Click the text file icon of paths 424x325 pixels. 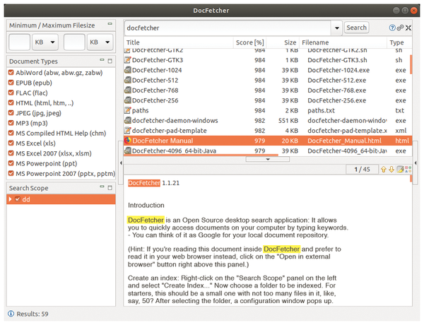pos(128,110)
